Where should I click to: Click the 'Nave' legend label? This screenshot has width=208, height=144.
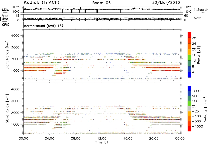198,18
